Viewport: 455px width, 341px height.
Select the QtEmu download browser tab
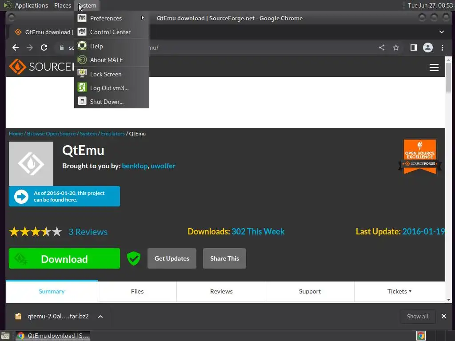coord(43,32)
